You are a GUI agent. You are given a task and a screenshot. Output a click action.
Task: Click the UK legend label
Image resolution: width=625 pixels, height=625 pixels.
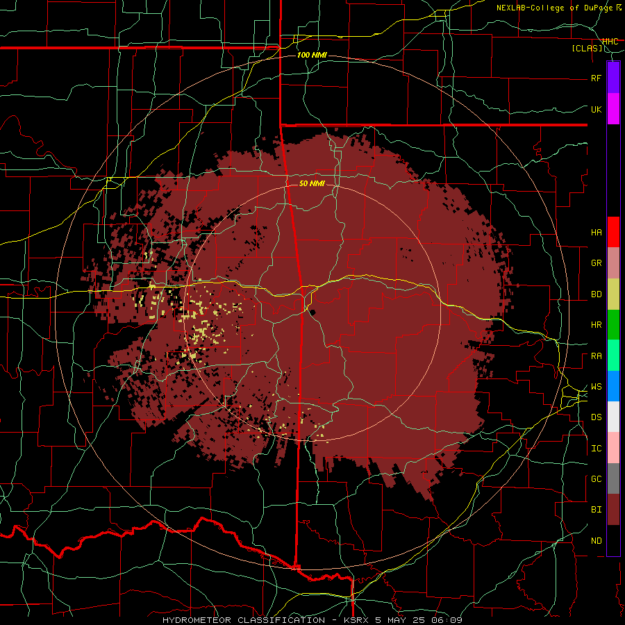(x=597, y=109)
